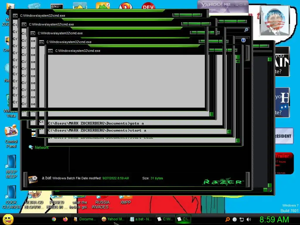
Task: Open the network tray icon
Action: [x=242, y=219]
